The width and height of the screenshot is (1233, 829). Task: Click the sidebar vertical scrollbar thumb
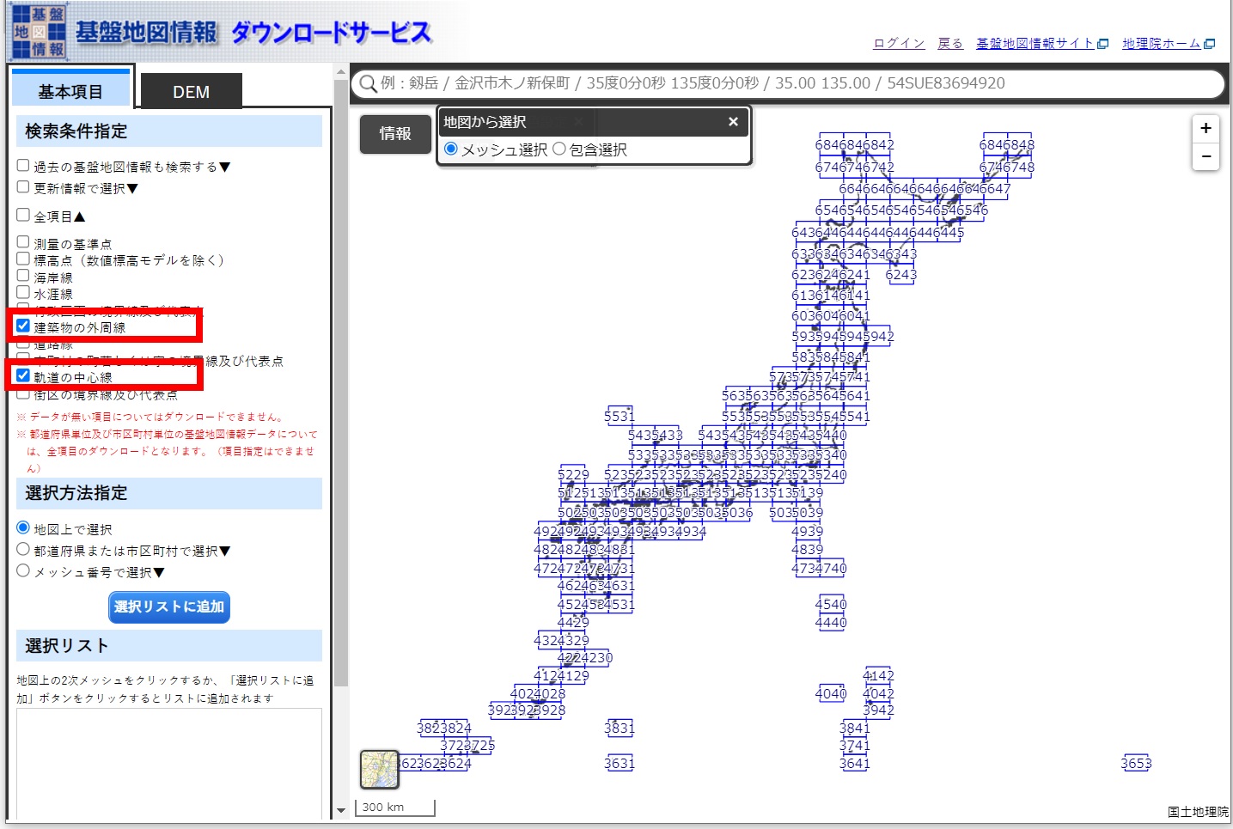[x=341, y=382]
